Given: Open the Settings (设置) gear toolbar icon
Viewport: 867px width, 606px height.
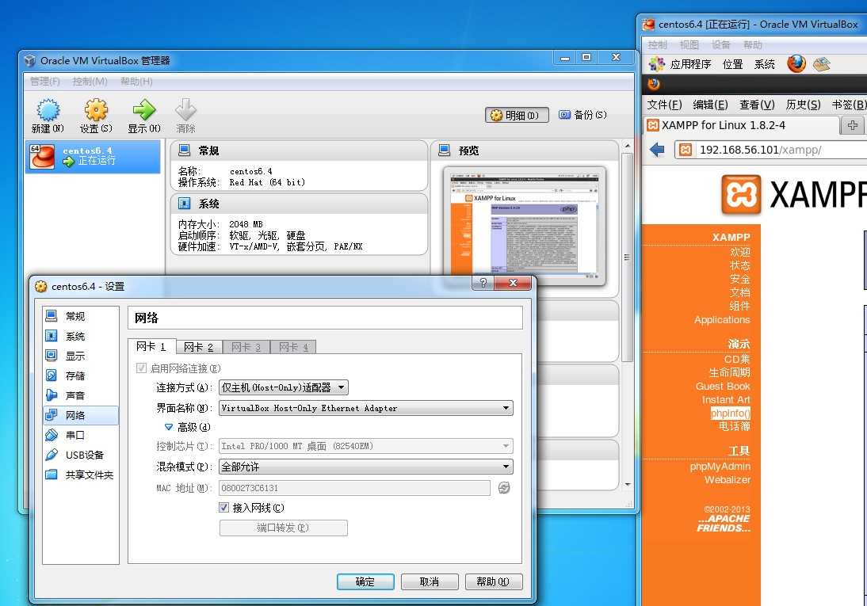Looking at the screenshot, I should (x=96, y=110).
